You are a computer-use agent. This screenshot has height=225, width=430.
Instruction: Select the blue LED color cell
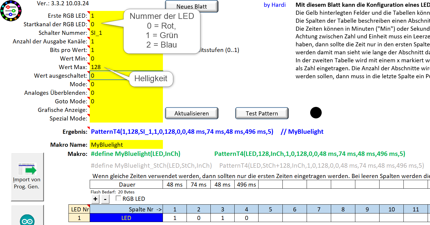pos(126,218)
